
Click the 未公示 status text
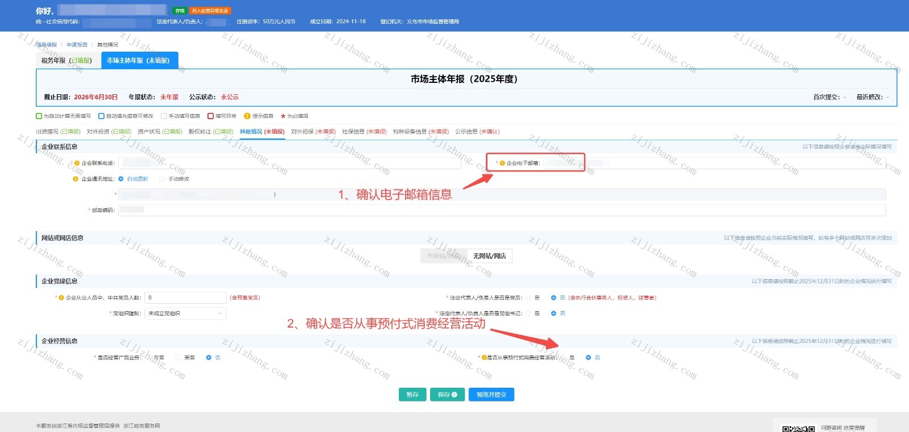(230, 97)
